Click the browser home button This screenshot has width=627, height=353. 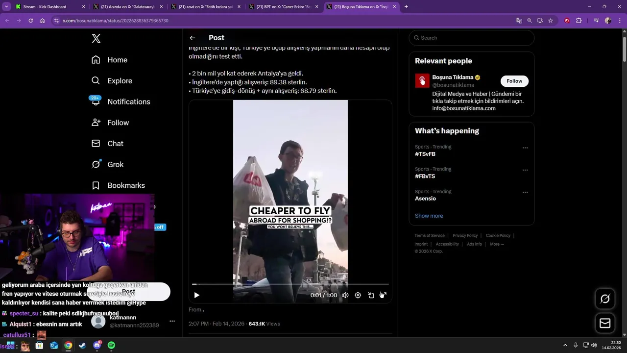click(x=43, y=21)
